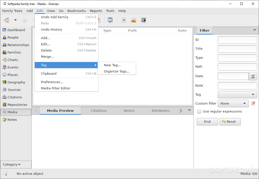
Task: Show next bottom bar tabs with right arrow
Action: pos(181,111)
